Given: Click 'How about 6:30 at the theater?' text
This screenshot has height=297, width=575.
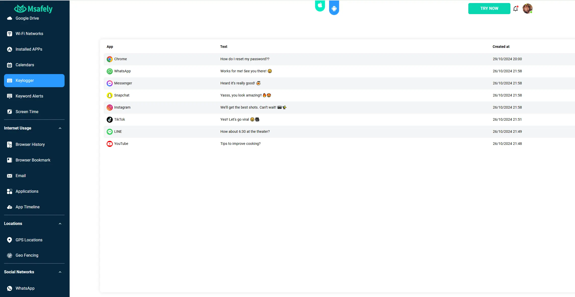Looking at the screenshot, I should click(245, 131).
